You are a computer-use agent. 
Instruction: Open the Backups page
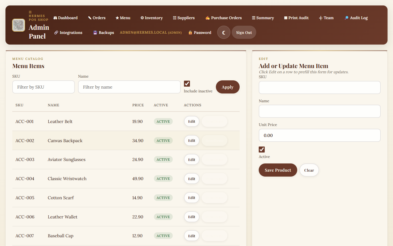(x=104, y=33)
